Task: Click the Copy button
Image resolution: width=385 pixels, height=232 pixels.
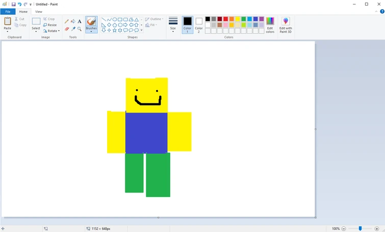Action: point(20,25)
